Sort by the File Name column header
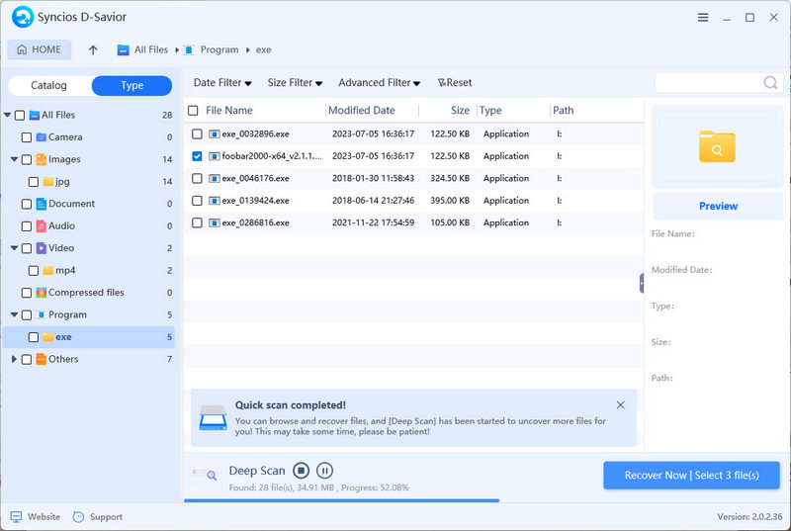 coord(229,111)
